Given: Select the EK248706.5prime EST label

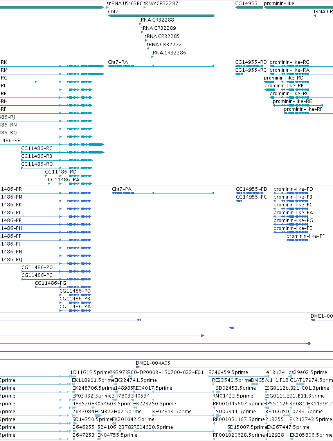Looking at the screenshot, I should [94, 389].
